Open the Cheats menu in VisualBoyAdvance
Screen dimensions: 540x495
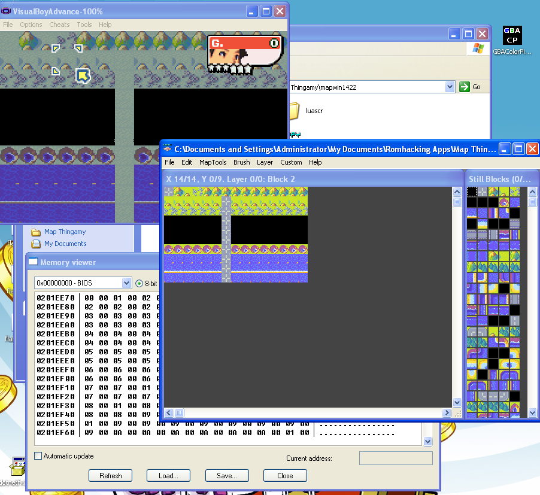coord(59,25)
